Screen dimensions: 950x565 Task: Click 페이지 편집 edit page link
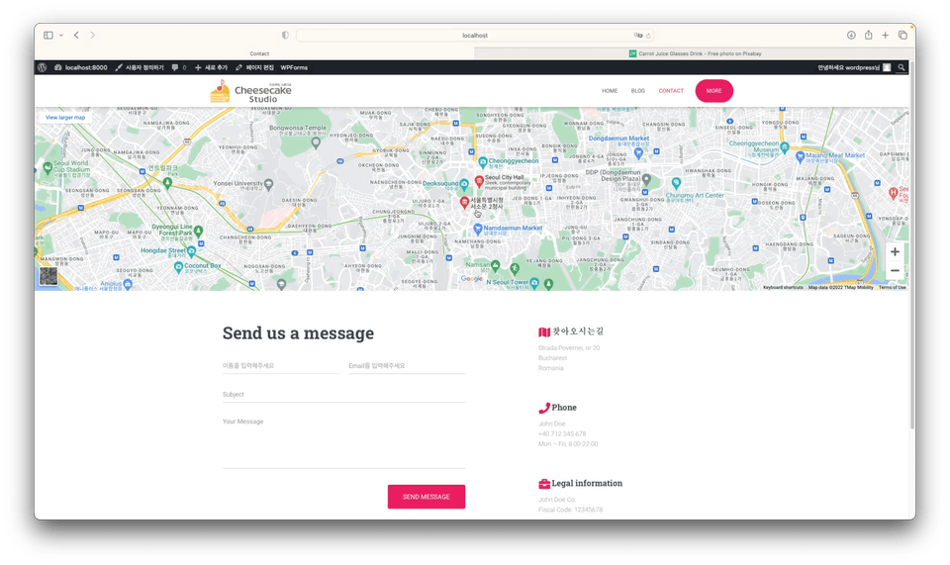254,67
